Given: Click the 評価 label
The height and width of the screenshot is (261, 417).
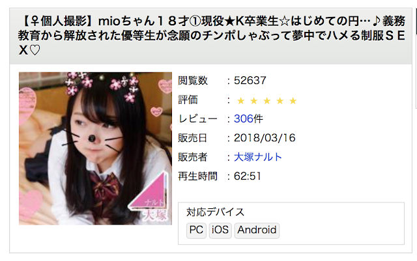Looking at the screenshot, I should (188, 100).
